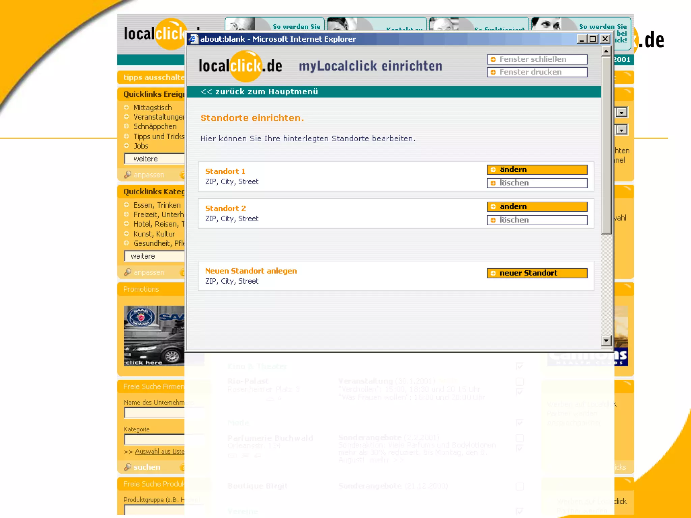Click the Internet Explorer title bar icon
Screen dimensions: 691x518
pos(193,39)
